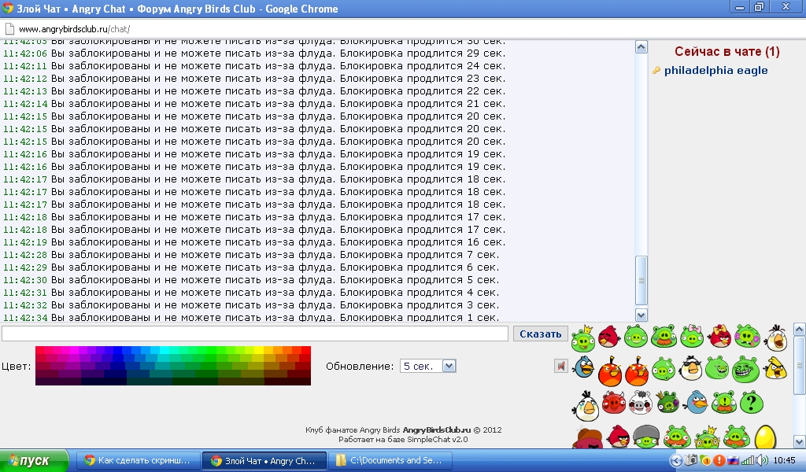This screenshot has height=472, width=806.
Task: Insert the angry red bird in bottom row
Action: pos(619,437)
